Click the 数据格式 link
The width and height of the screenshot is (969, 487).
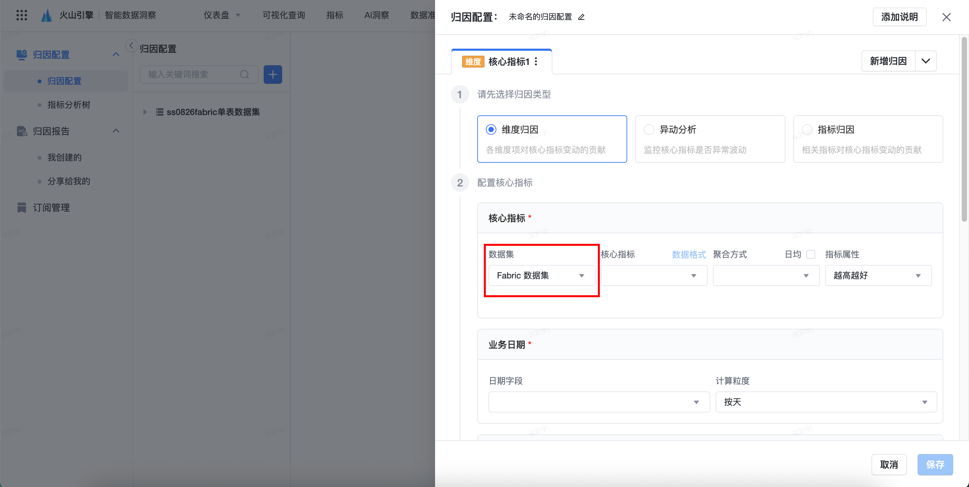pos(689,255)
